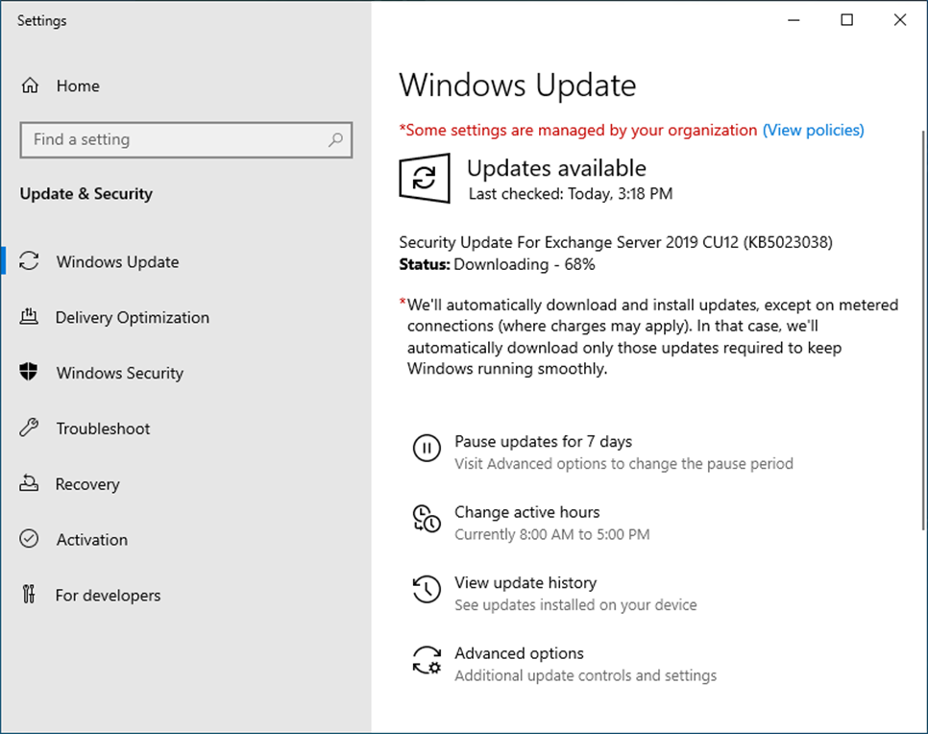
Task: Click the Delivery Optimization sidebar icon
Action: coord(30,317)
